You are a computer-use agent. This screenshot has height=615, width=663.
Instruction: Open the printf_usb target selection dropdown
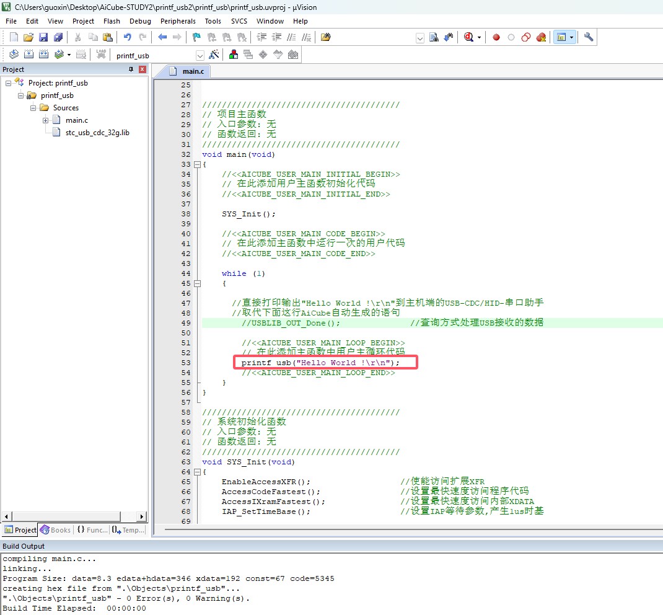point(200,56)
